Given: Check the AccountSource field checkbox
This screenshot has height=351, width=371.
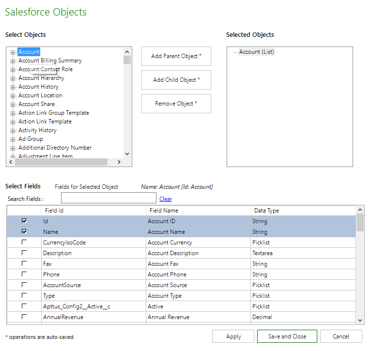Looking at the screenshot, I should [x=24, y=285].
